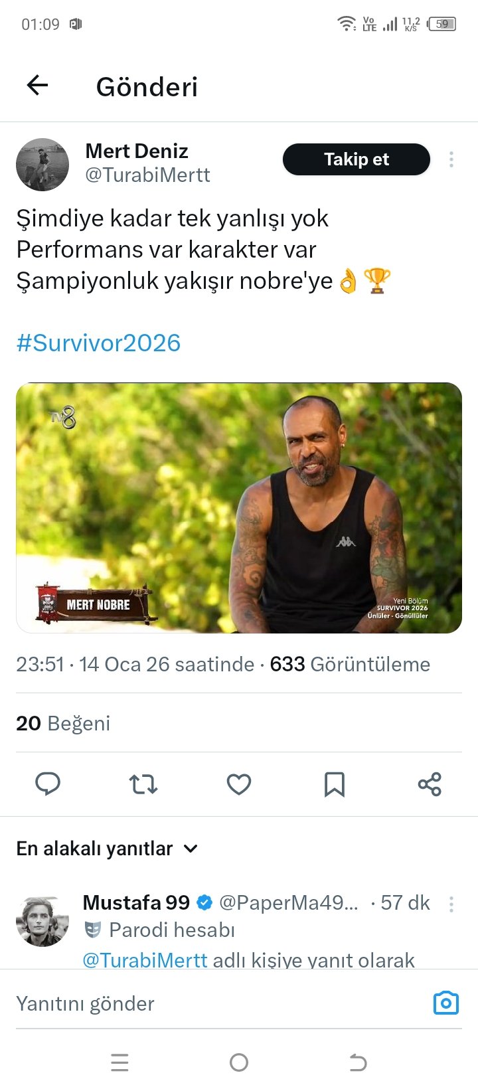Tap the back arrow icon
The image size is (478, 1089).
click(x=38, y=86)
